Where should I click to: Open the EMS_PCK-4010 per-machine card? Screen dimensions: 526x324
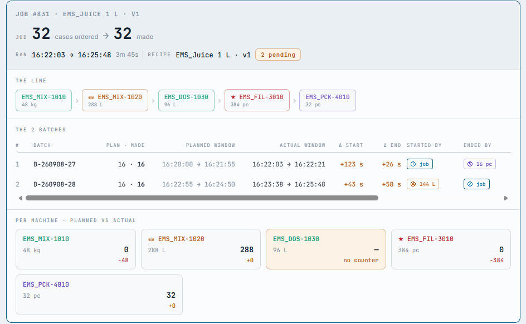click(99, 295)
